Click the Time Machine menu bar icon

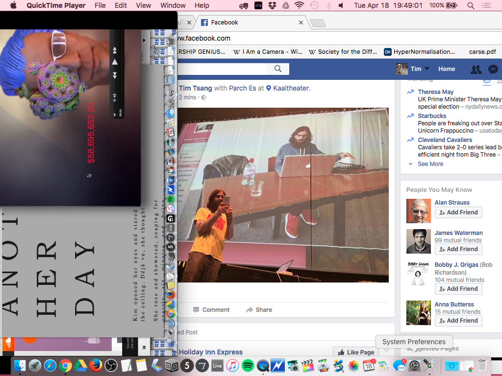[x=314, y=5]
